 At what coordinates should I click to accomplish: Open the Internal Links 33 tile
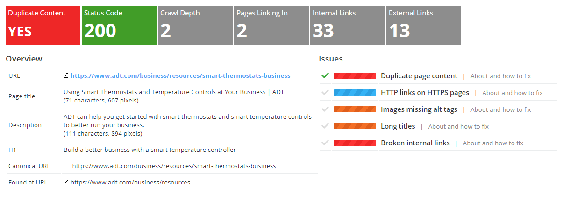(x=347, y=26)
